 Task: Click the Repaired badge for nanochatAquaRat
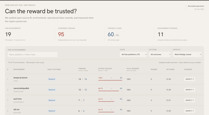point(52,90)
